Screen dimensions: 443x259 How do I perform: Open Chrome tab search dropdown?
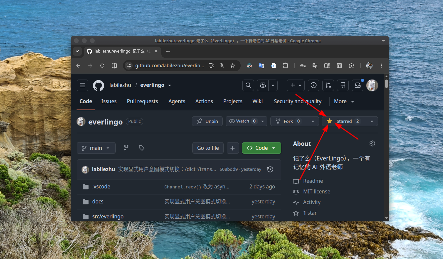[x=77, y=51]
